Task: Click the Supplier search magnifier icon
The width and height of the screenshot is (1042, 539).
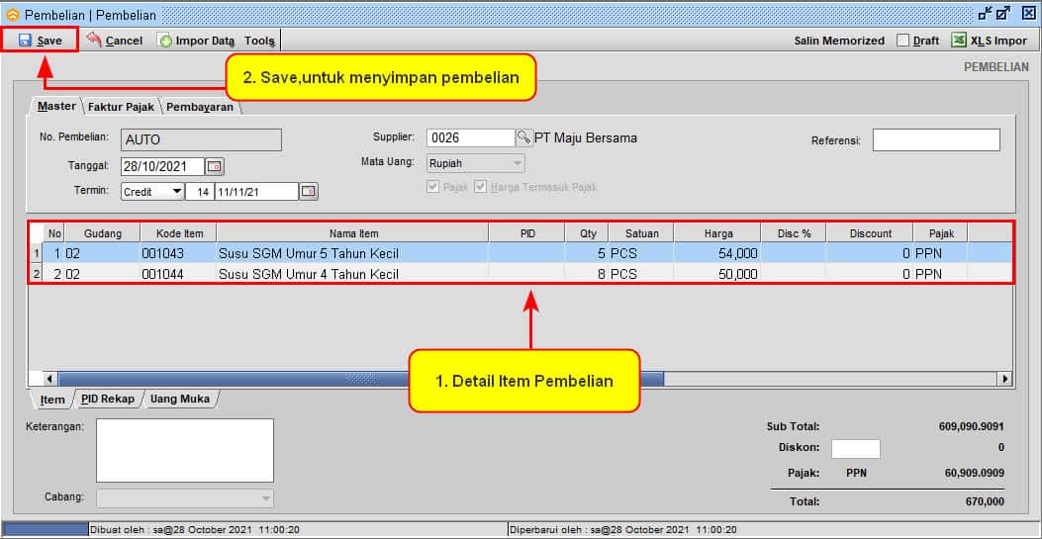Action: (x=523, y=137)
